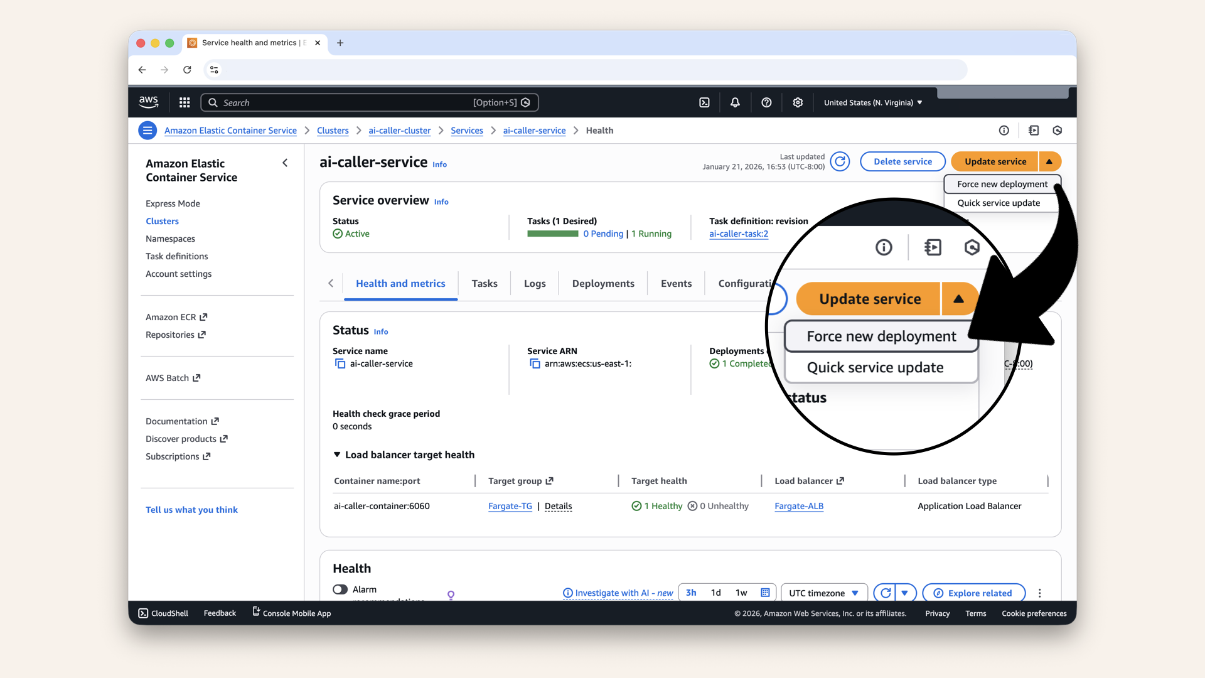
Task: Switch to the Deployments tab
Action: coord(602,283)
